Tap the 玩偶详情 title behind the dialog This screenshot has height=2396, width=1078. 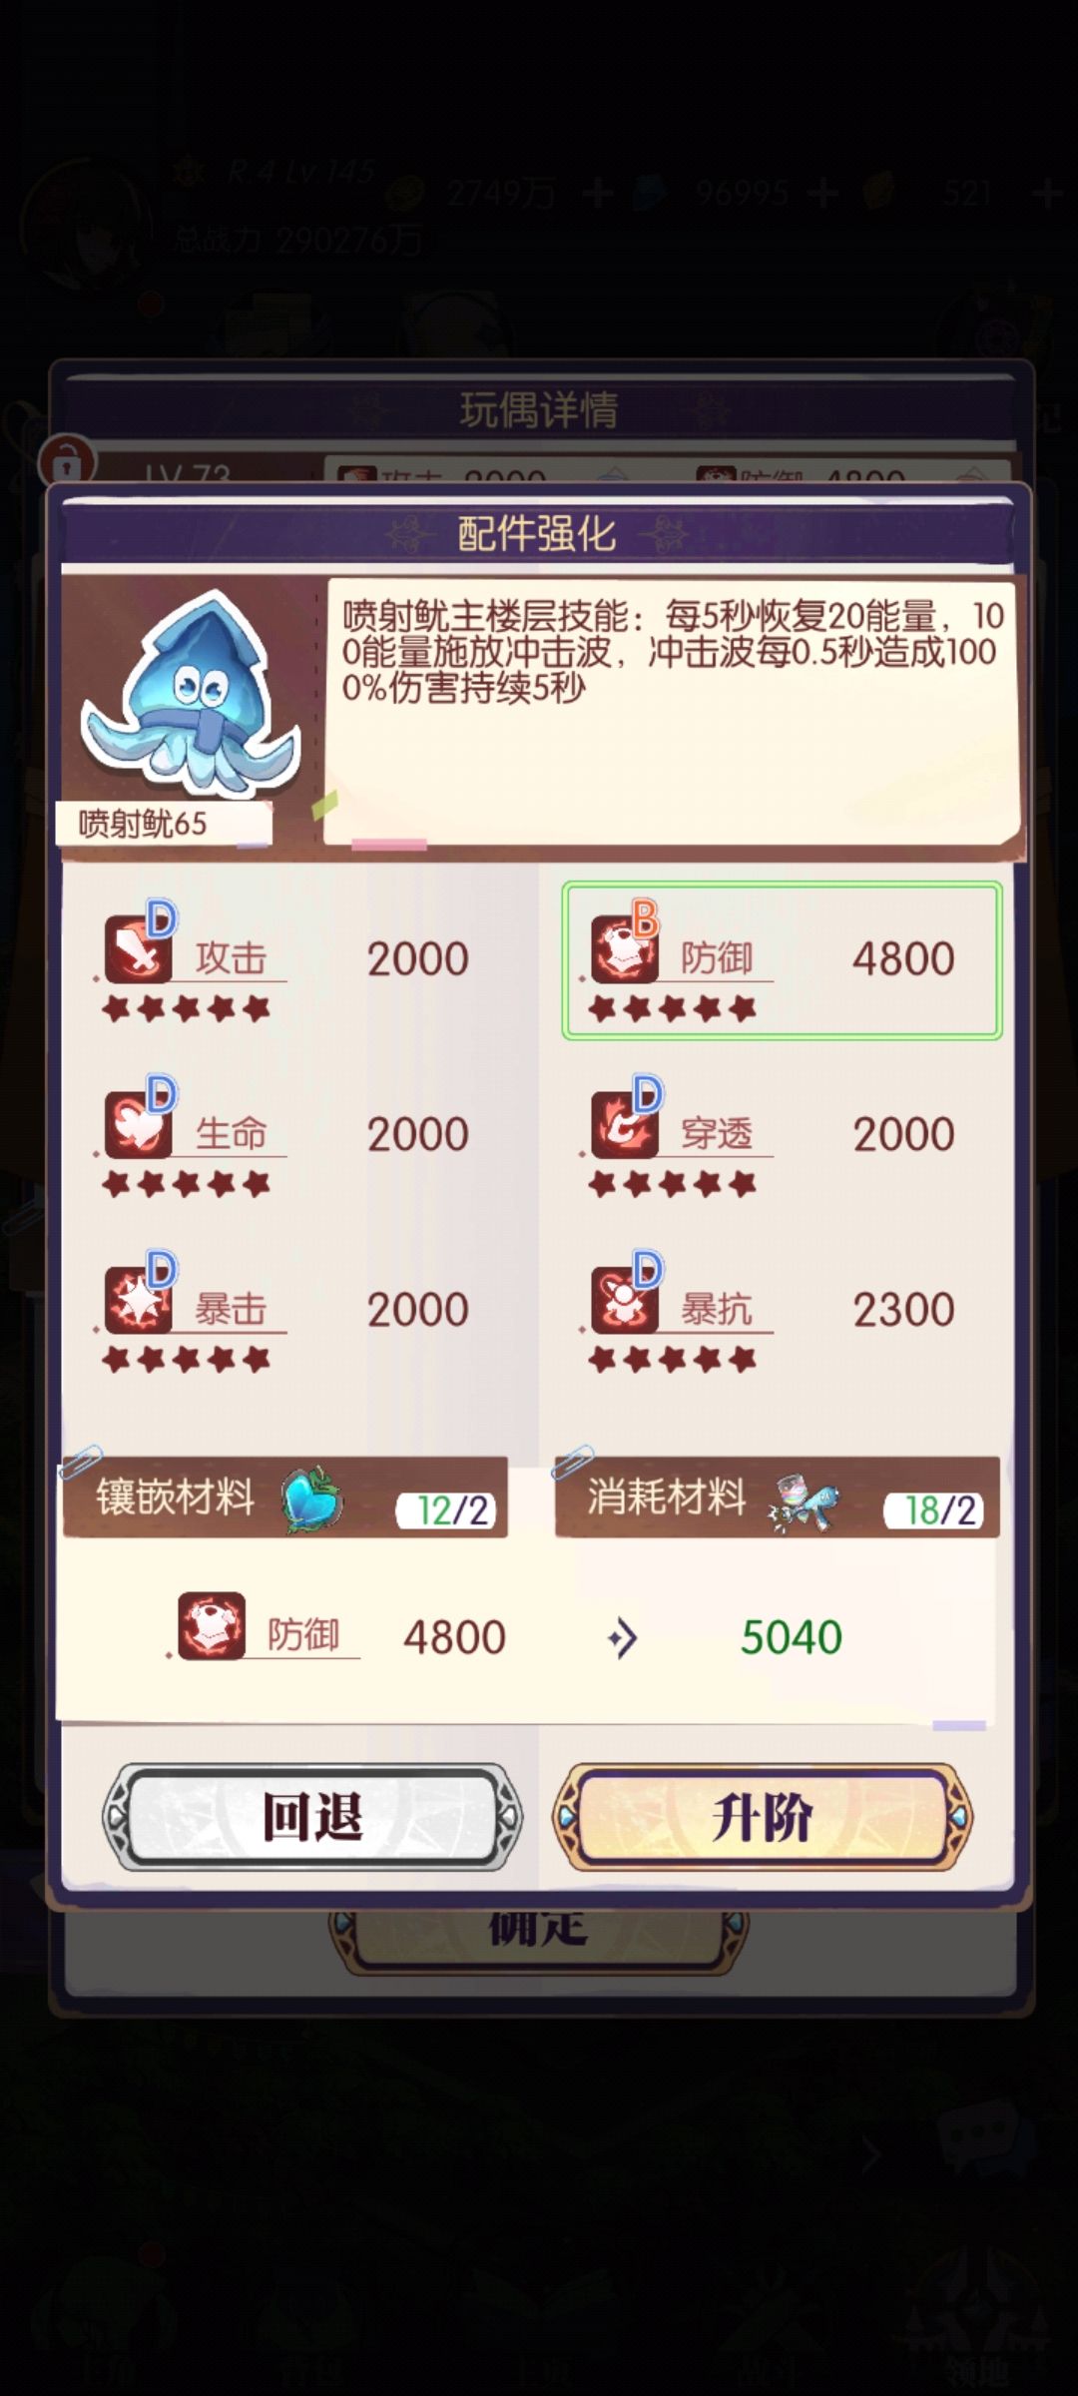539,409
